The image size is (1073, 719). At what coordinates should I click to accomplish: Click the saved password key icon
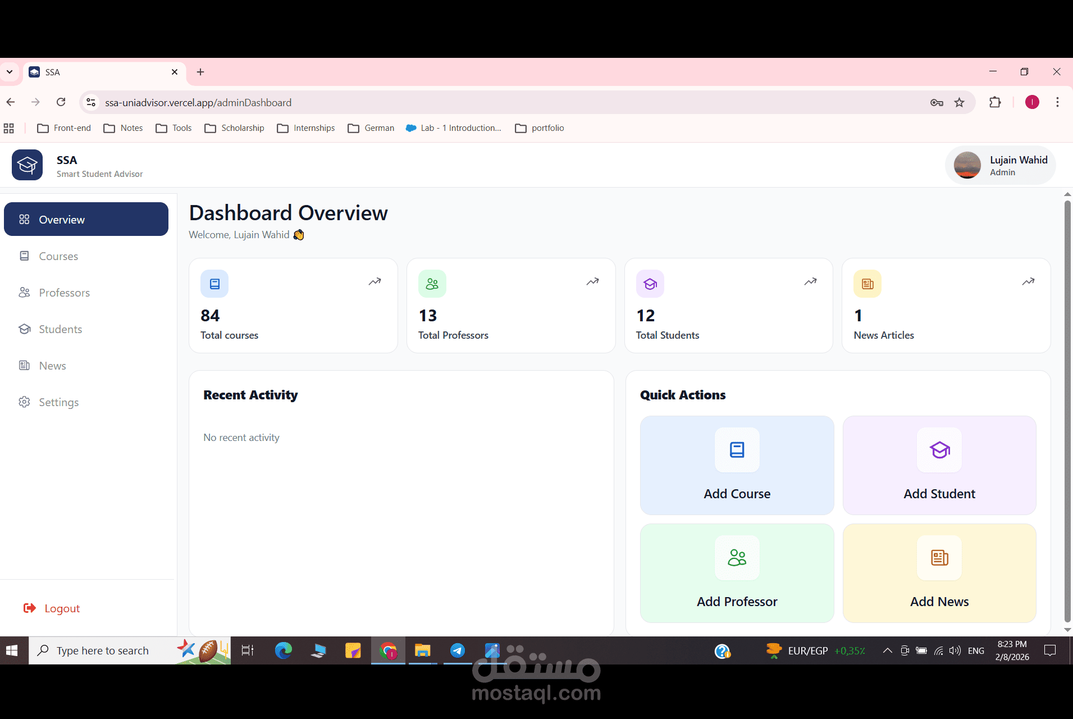(937, 102)
